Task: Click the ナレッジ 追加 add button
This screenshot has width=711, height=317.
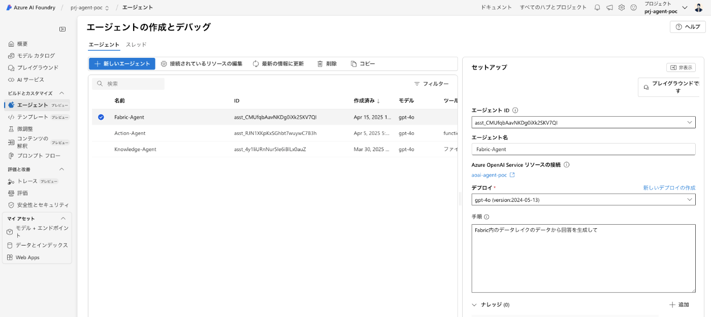Action: [680, 305]
